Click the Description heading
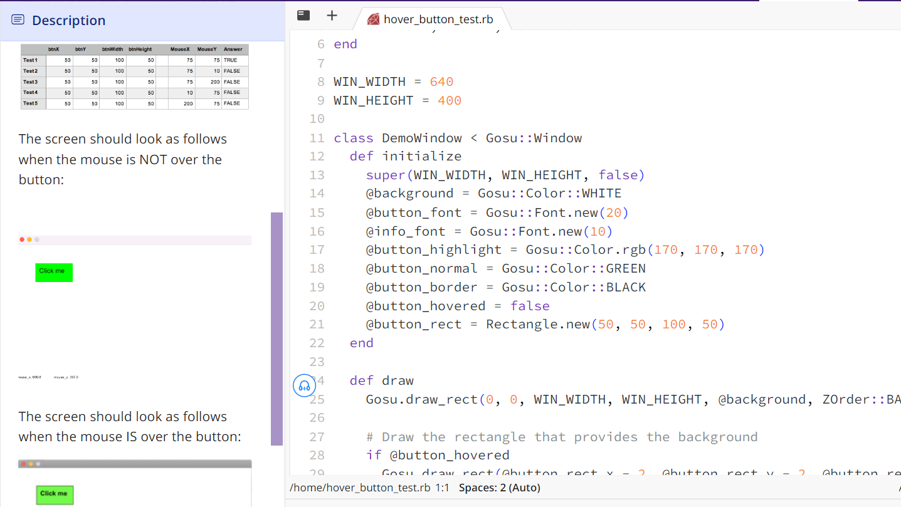The width and height of the screenshot is (901, 507). point(68,19)
